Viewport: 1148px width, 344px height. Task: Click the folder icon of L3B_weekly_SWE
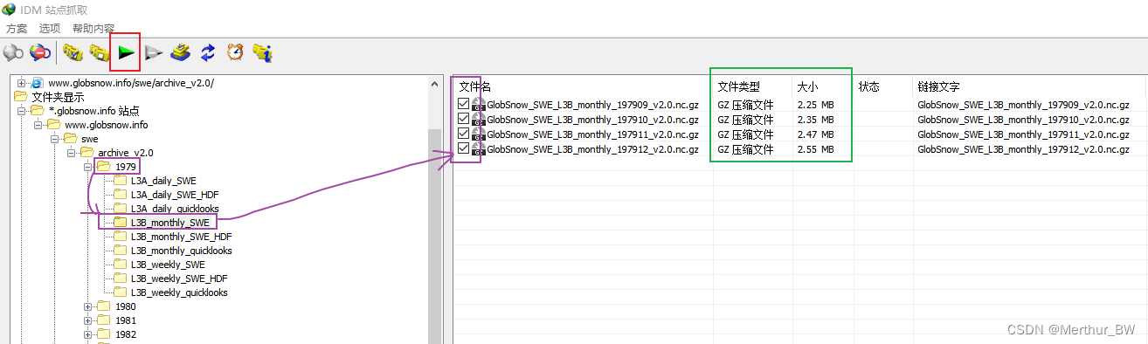pyautogui.click(x=121, y=265)
